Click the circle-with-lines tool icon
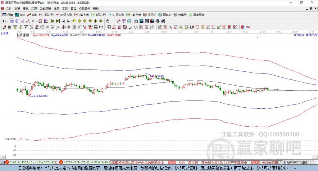 point(42,27)
